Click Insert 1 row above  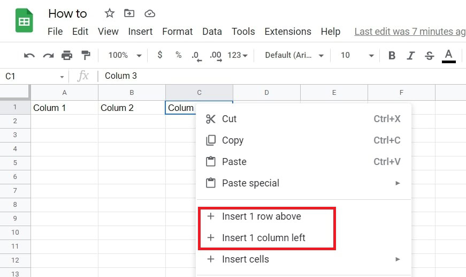point(261,216)
